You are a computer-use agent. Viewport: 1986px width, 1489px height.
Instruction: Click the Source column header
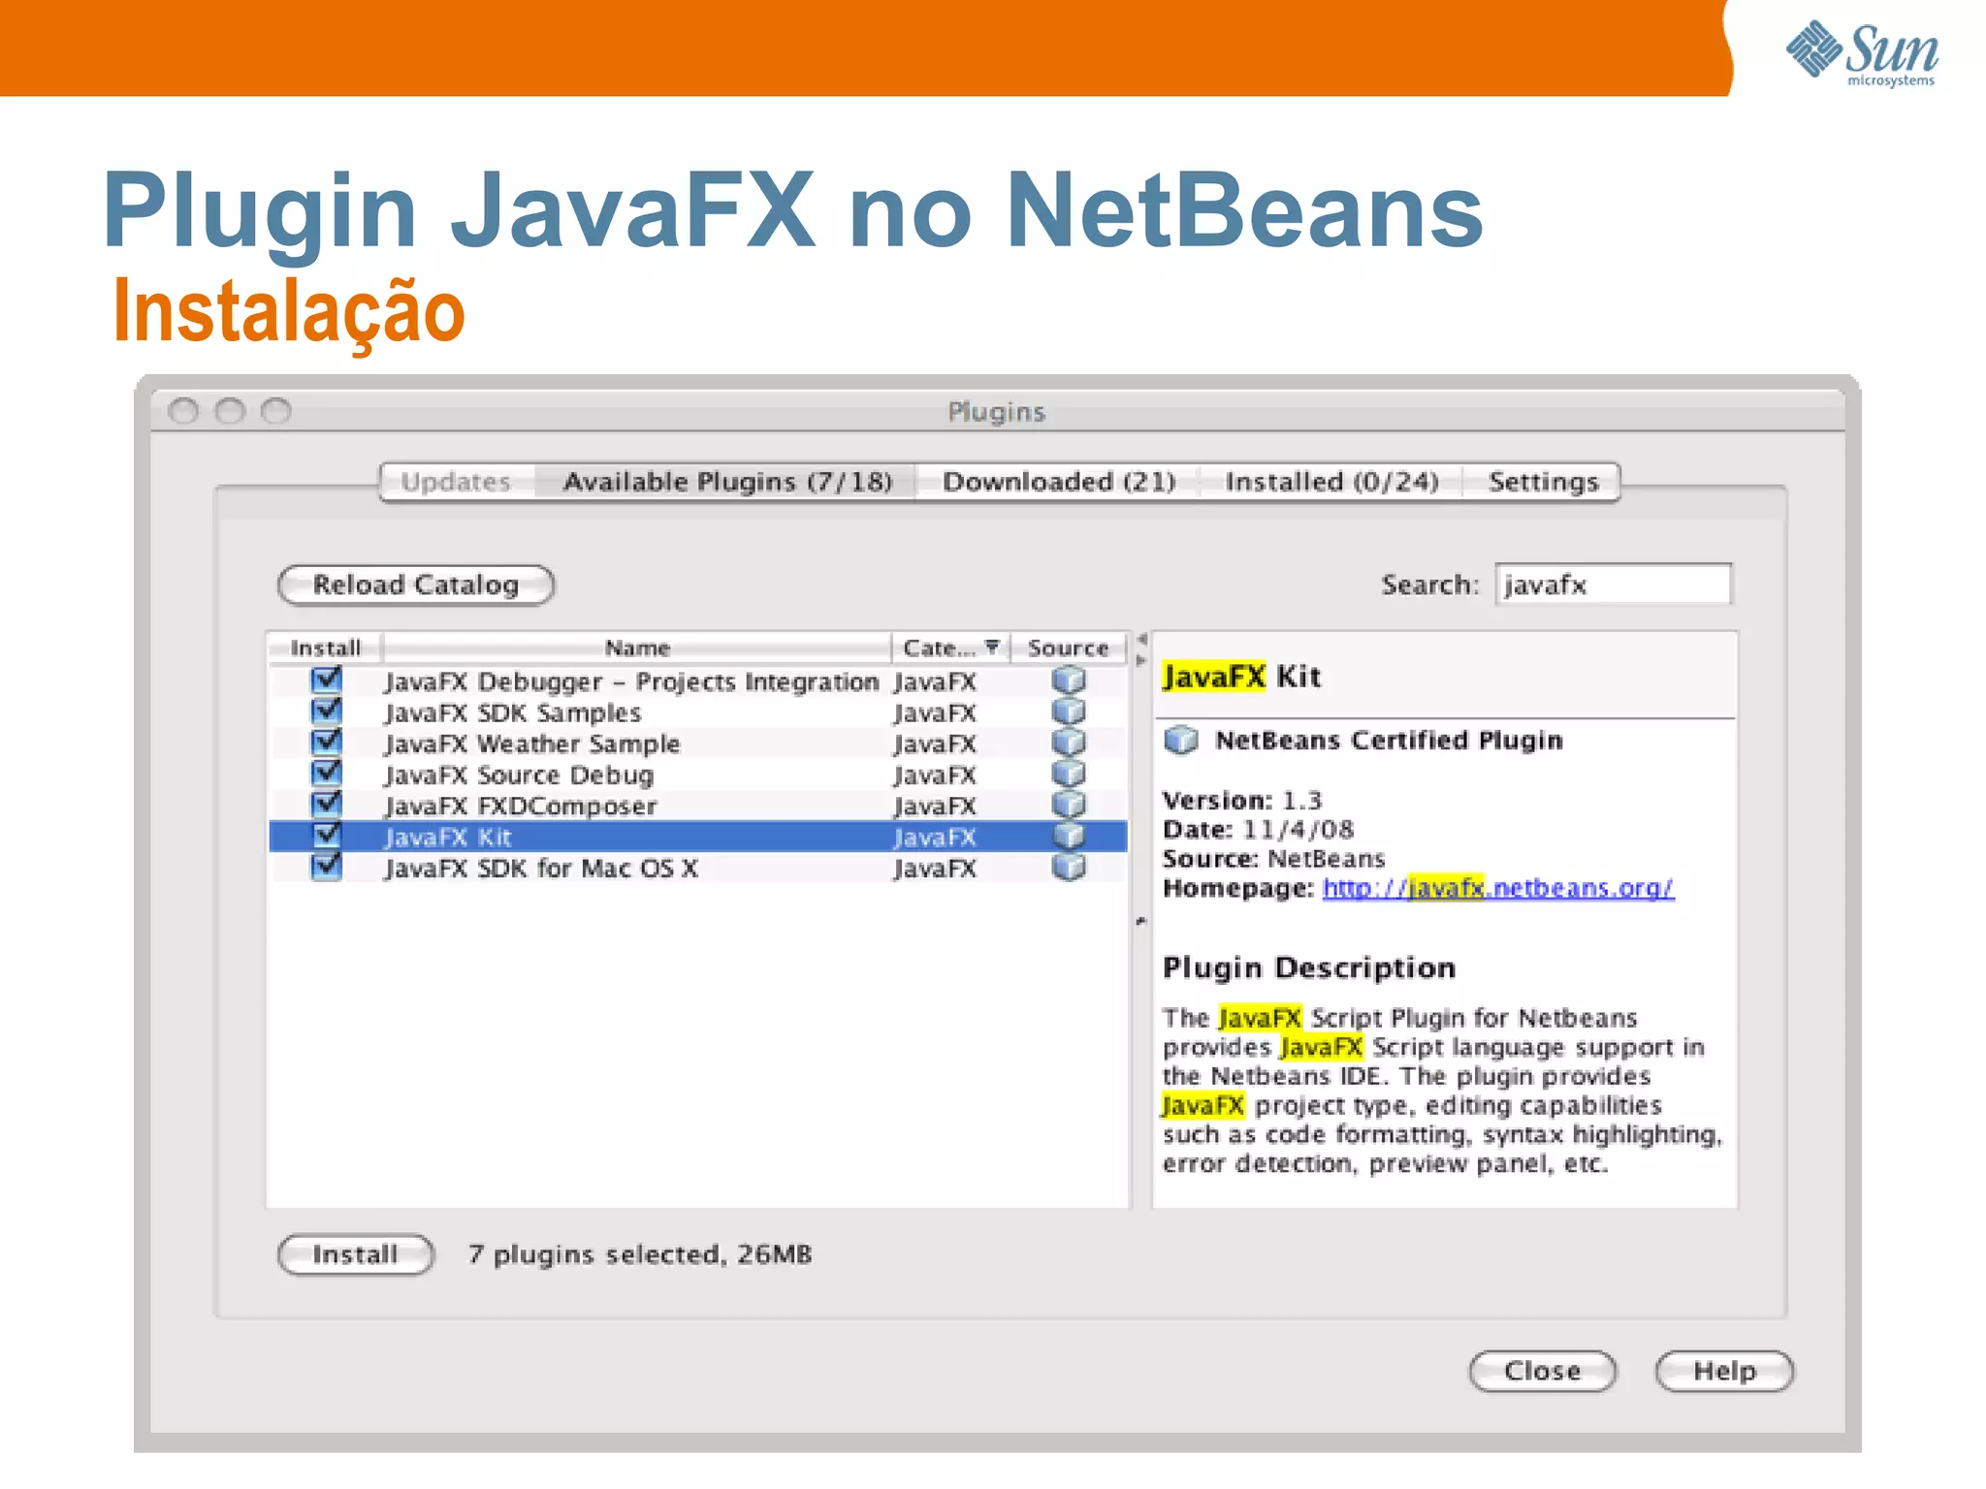pos(1068,648)
